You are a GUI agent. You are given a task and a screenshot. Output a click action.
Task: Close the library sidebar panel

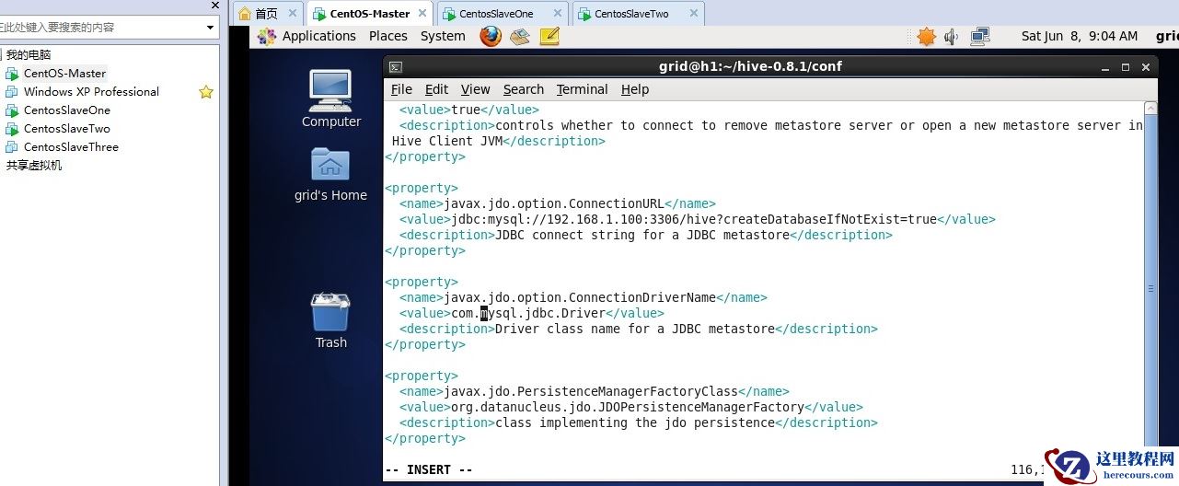click(215, 5)
